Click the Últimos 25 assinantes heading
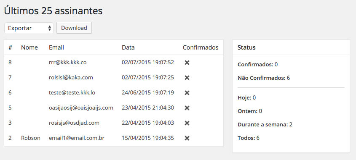The image size is (356, 160). click(x=54, y=10)
